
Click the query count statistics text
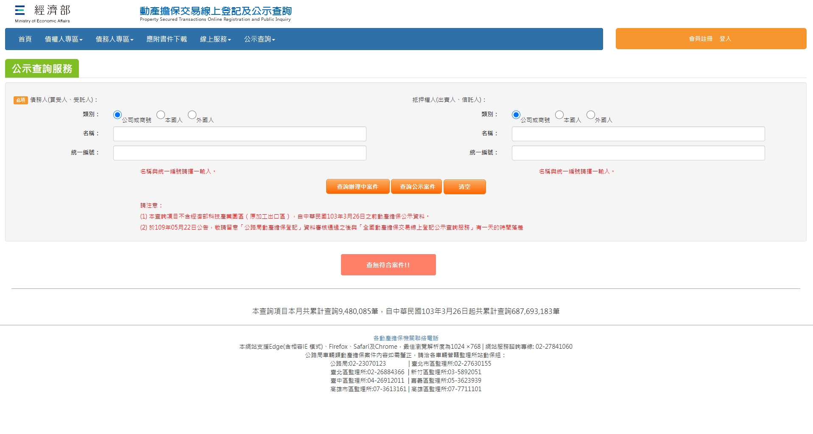(406, 311)
